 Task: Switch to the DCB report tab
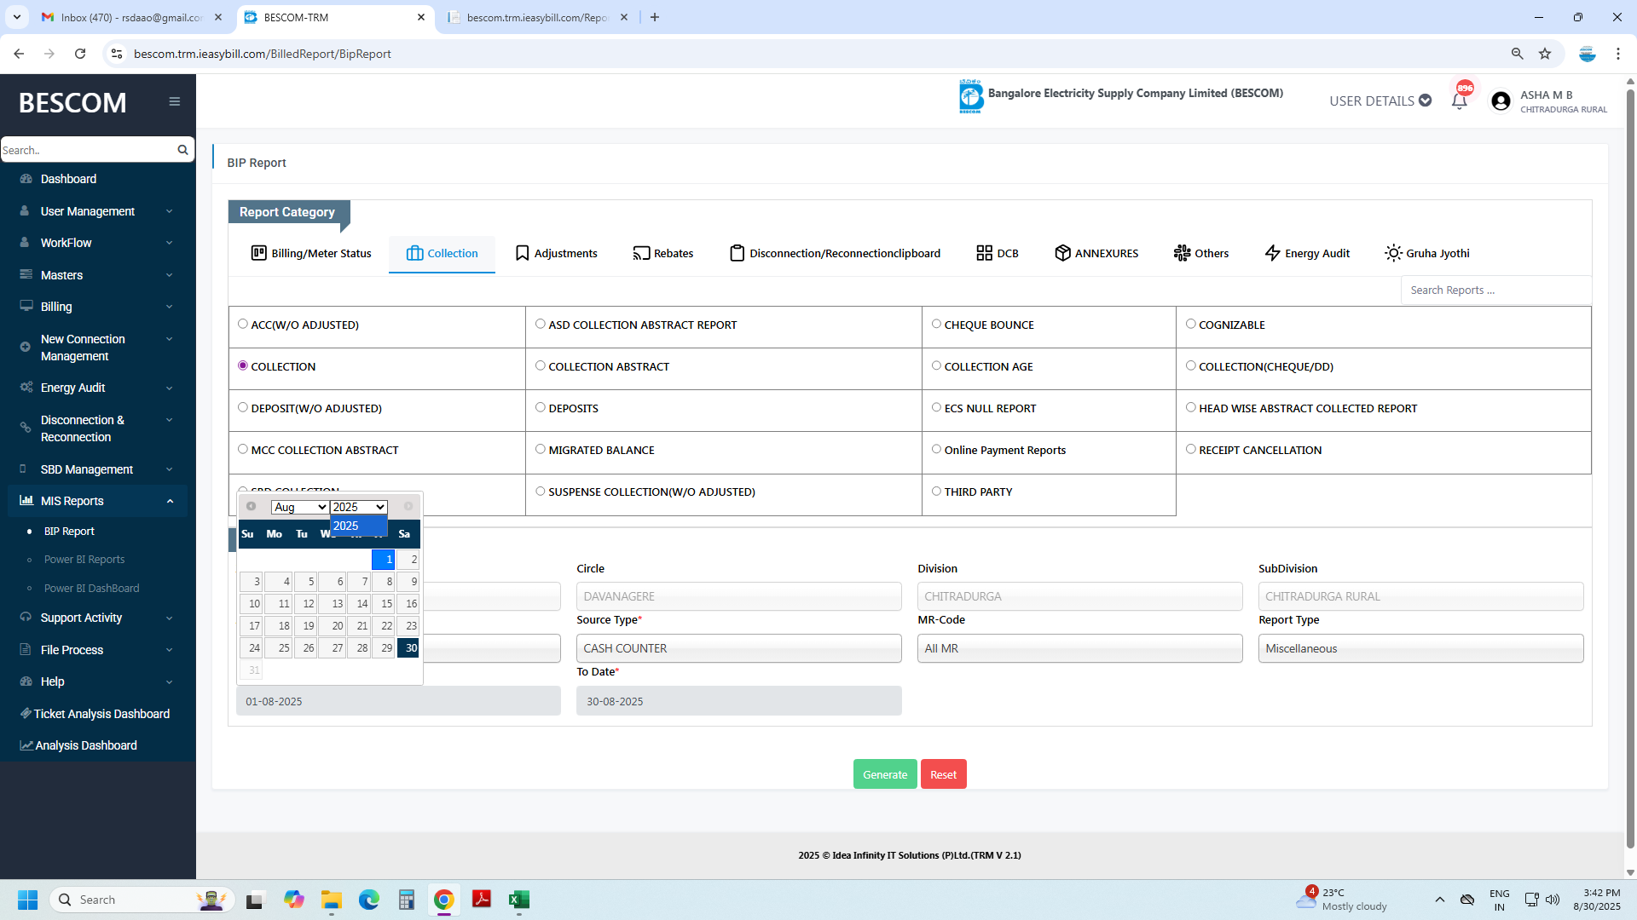(998, 253)
